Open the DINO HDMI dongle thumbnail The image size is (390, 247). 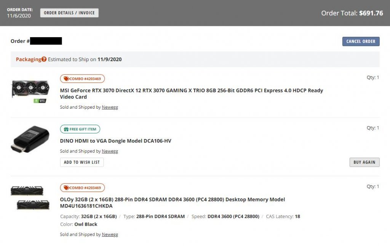pos(30,139)
